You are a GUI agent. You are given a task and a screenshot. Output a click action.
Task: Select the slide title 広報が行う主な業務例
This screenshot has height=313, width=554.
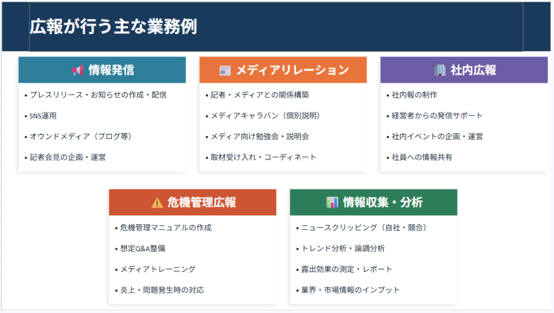113,26
